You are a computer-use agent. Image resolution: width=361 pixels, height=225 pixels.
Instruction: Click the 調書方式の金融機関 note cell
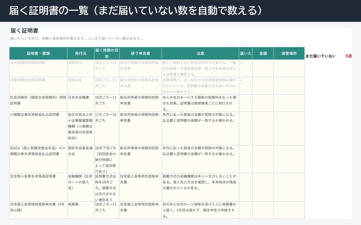coord(200,187)
